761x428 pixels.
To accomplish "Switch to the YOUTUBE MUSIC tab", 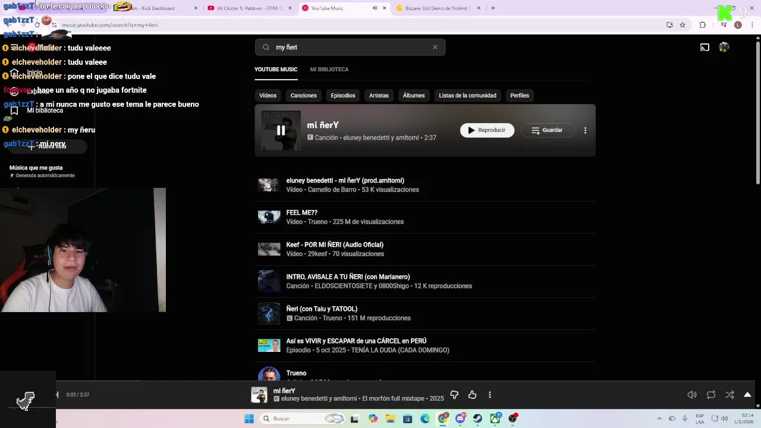I will [276, 69].
